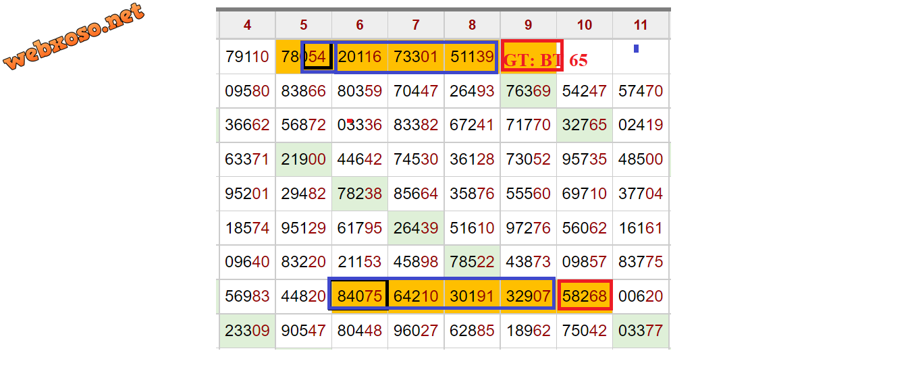Select the green cell 78238

tap(359, 194)
